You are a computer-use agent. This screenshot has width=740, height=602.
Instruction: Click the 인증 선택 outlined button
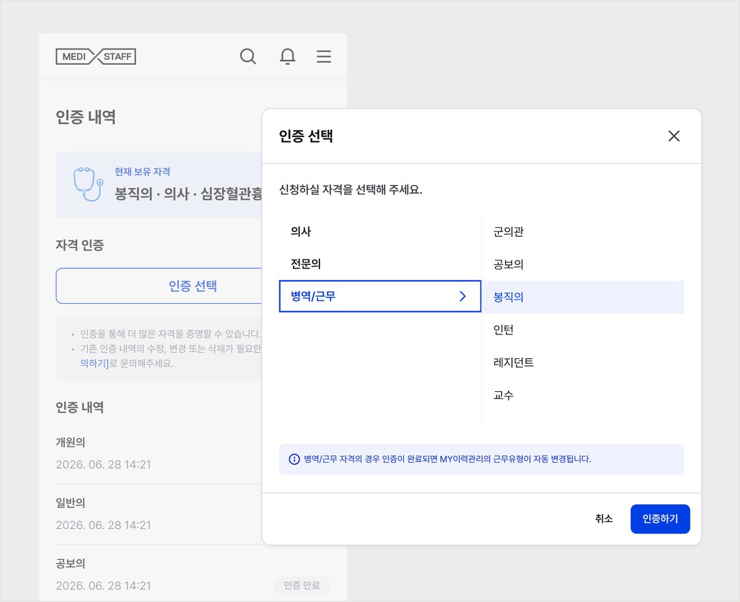pos(159,286)
